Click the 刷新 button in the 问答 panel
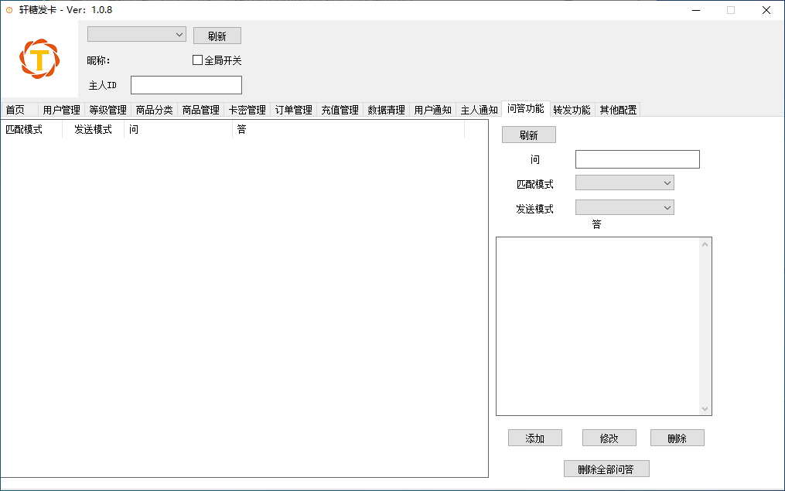 pyautogui.click(x=529, y=135)
